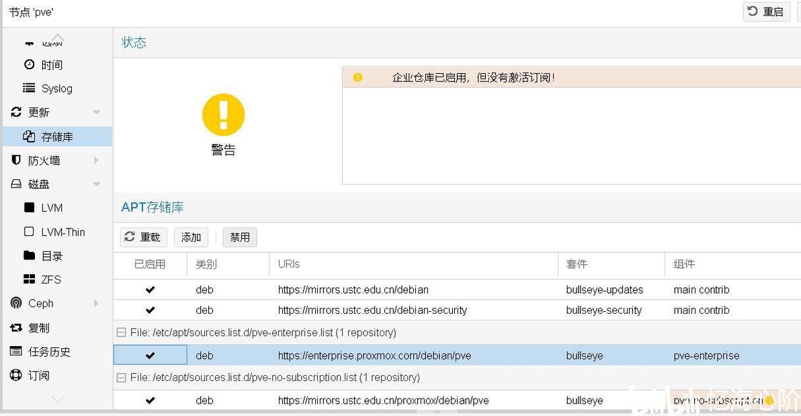Expand the Ceph submenu arrow

97,303
